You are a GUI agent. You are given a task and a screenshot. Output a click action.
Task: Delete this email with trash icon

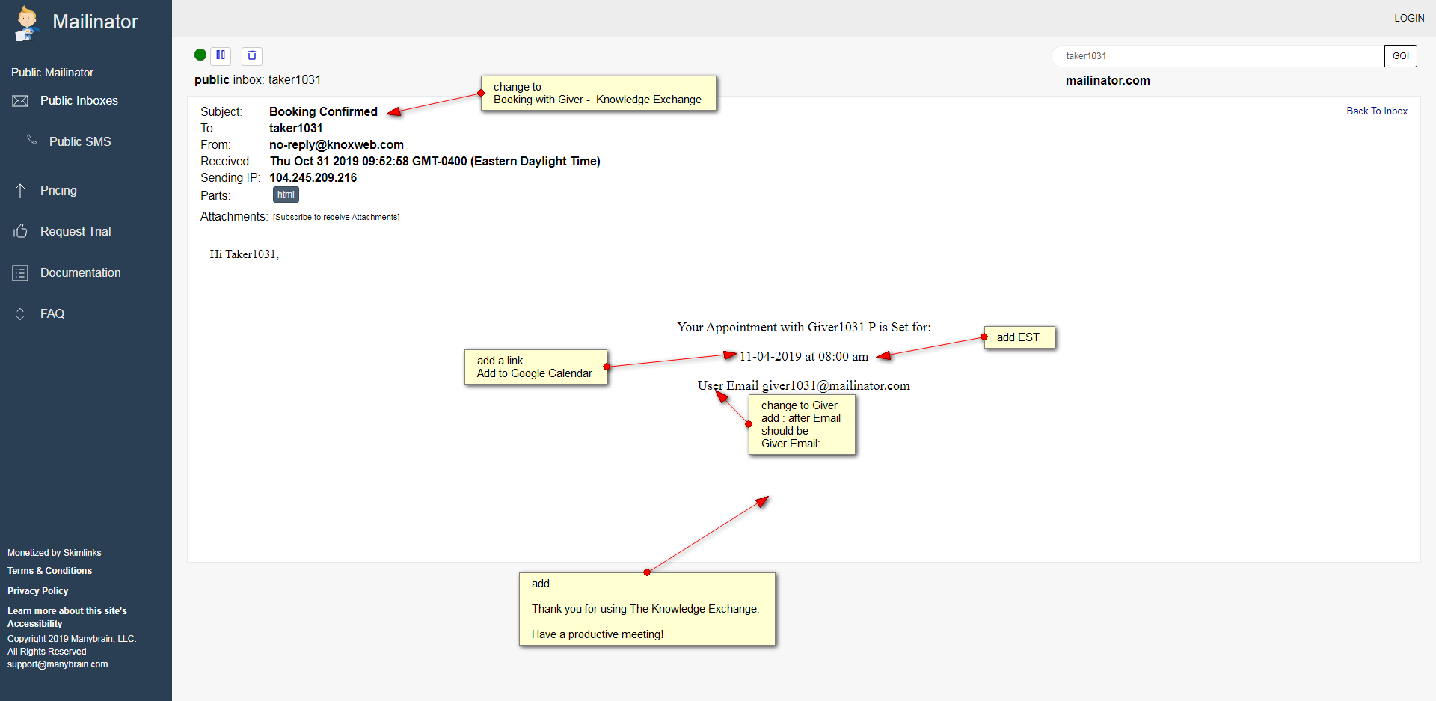tap(252, 55)
